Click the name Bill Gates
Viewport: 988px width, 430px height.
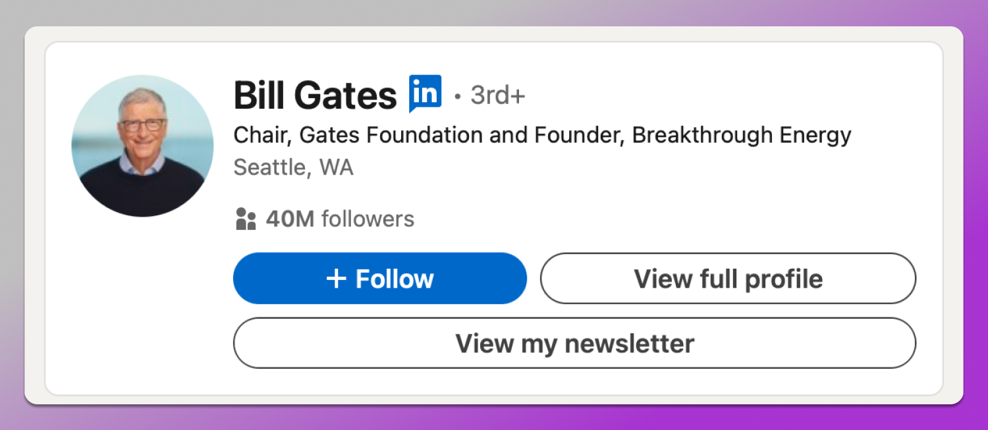click(x=314, y=93)
